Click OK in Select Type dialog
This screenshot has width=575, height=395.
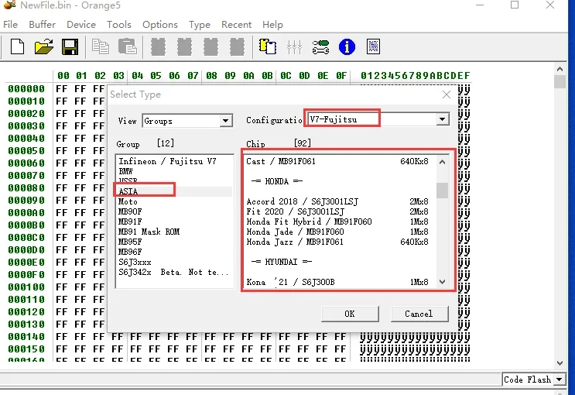350,314
